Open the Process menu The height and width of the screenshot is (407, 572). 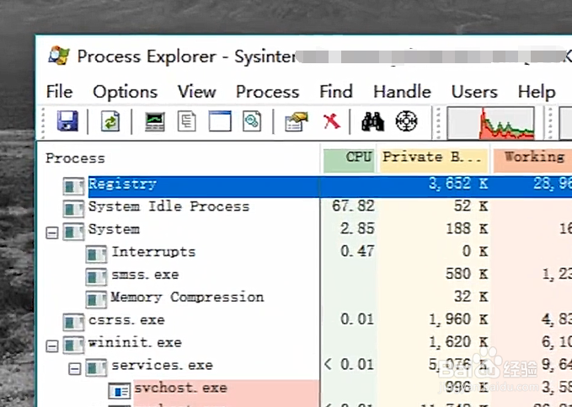coord(267,92)
